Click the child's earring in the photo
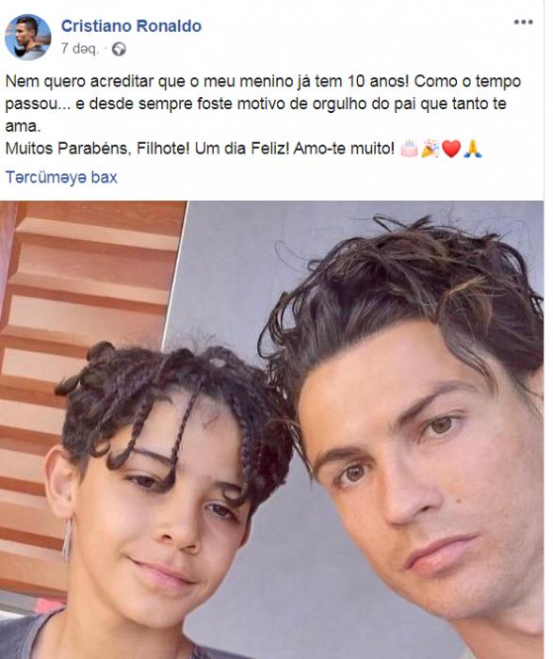 [67, 538]
